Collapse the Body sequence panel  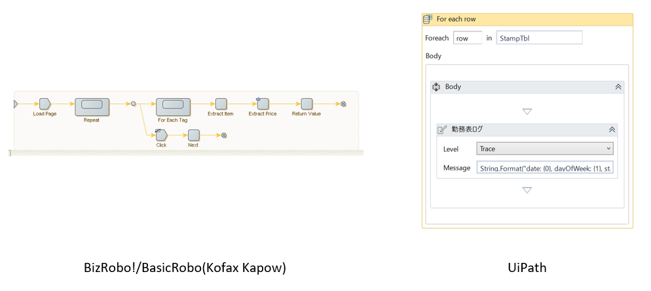618,87
